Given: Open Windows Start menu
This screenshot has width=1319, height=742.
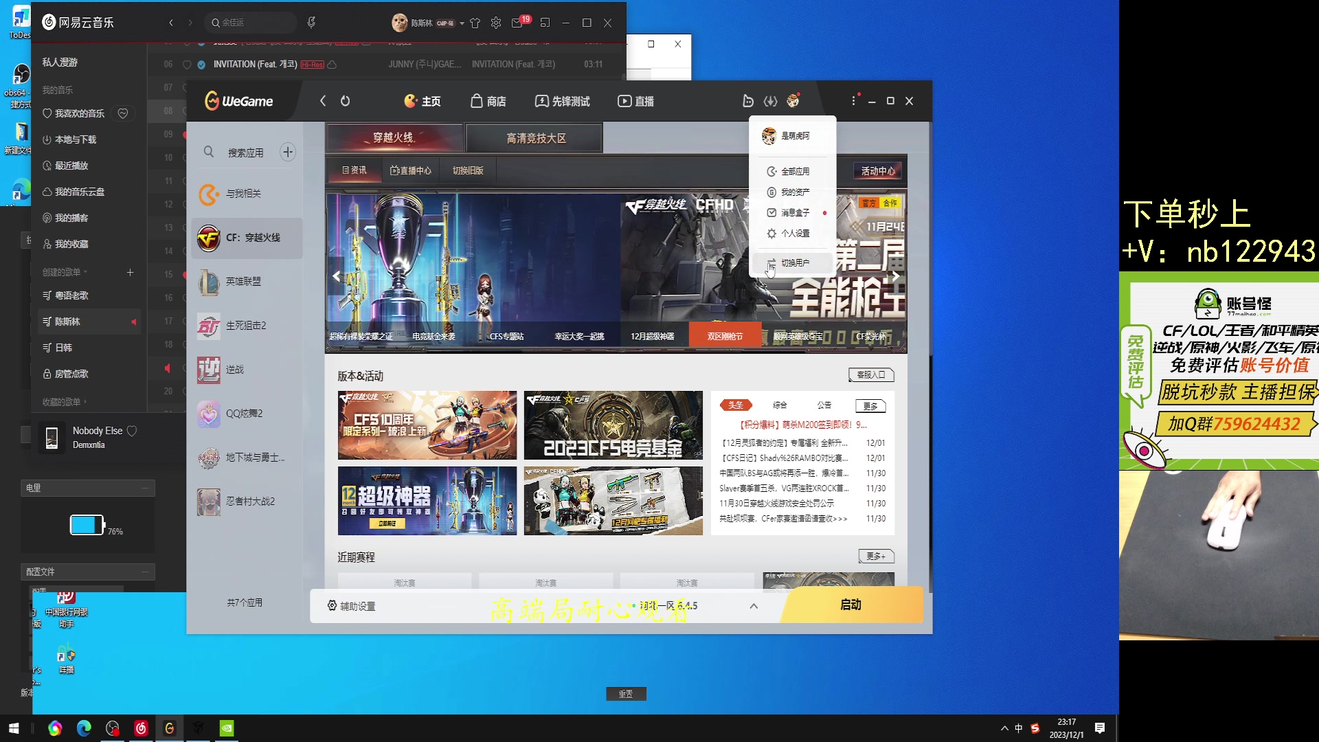Looking at the screenshot, I should (x=14, y=728).
